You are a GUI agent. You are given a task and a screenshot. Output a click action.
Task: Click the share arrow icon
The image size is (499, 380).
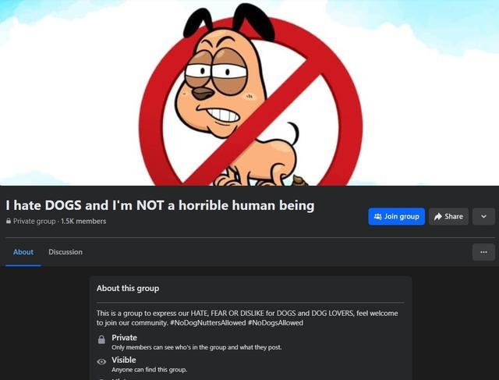tap(438, 217)
